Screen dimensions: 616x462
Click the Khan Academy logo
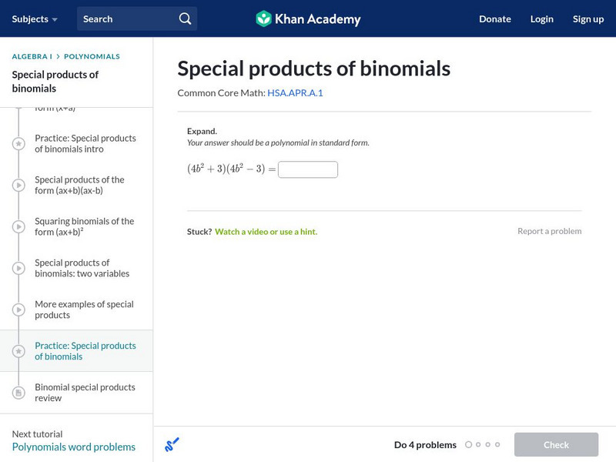click(308, 18)
